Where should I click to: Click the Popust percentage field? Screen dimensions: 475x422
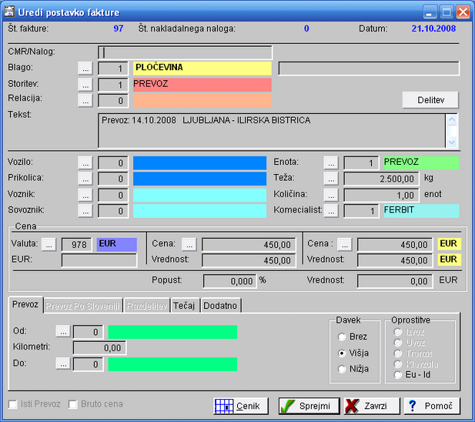(230, 281)
